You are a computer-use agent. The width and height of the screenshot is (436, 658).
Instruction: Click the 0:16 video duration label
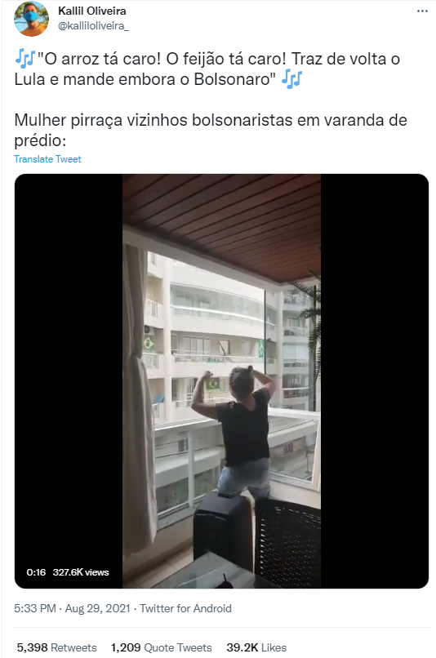click(x=36, y=572)
